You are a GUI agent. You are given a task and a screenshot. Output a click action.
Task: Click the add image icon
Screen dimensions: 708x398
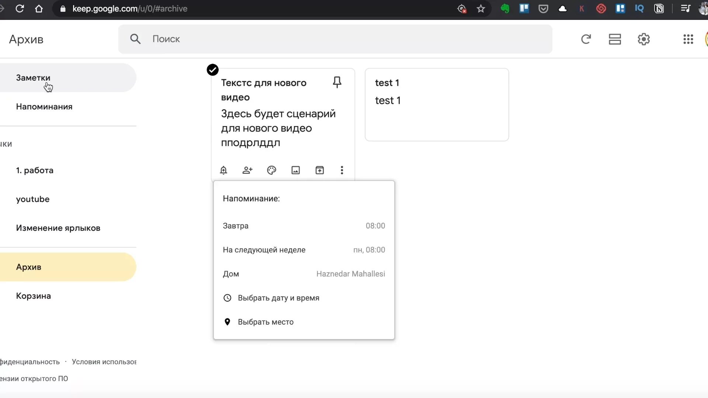tap(296, 170)
